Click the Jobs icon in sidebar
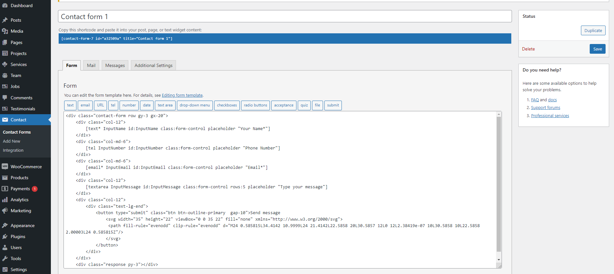The image size is (614, 274). [5, 86]
